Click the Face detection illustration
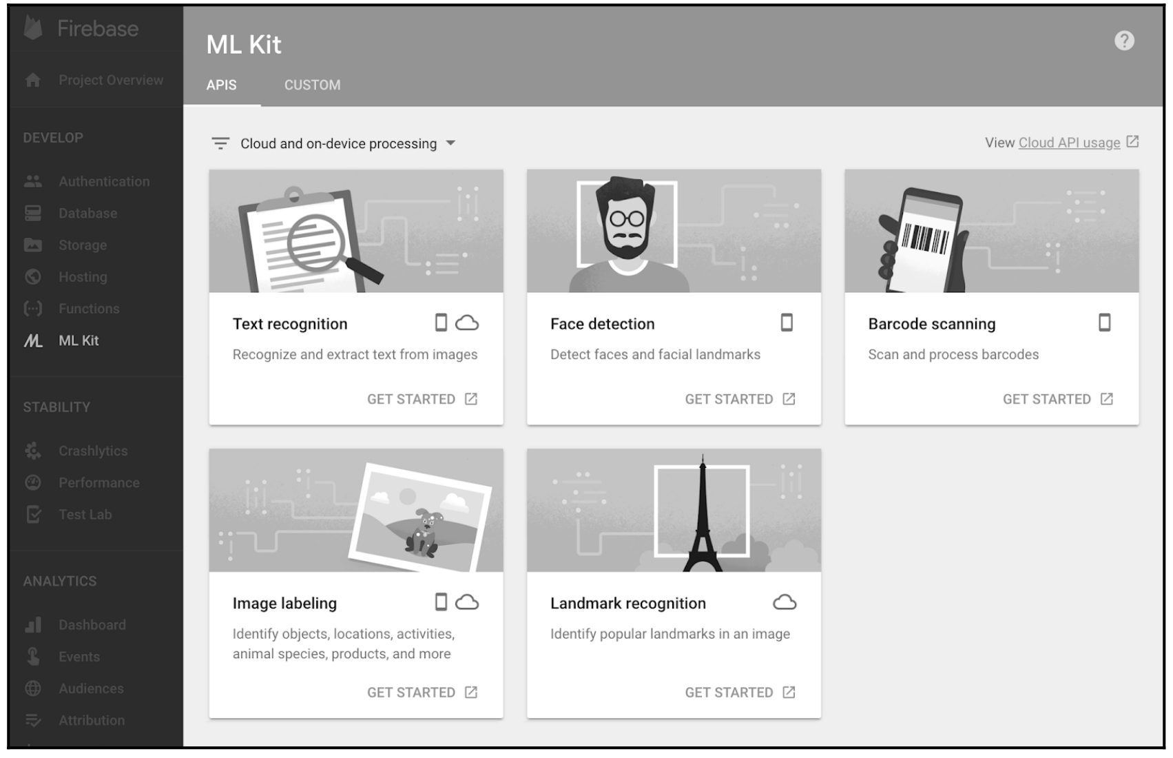Screen dimensions: 1173x758 point(674,231)
